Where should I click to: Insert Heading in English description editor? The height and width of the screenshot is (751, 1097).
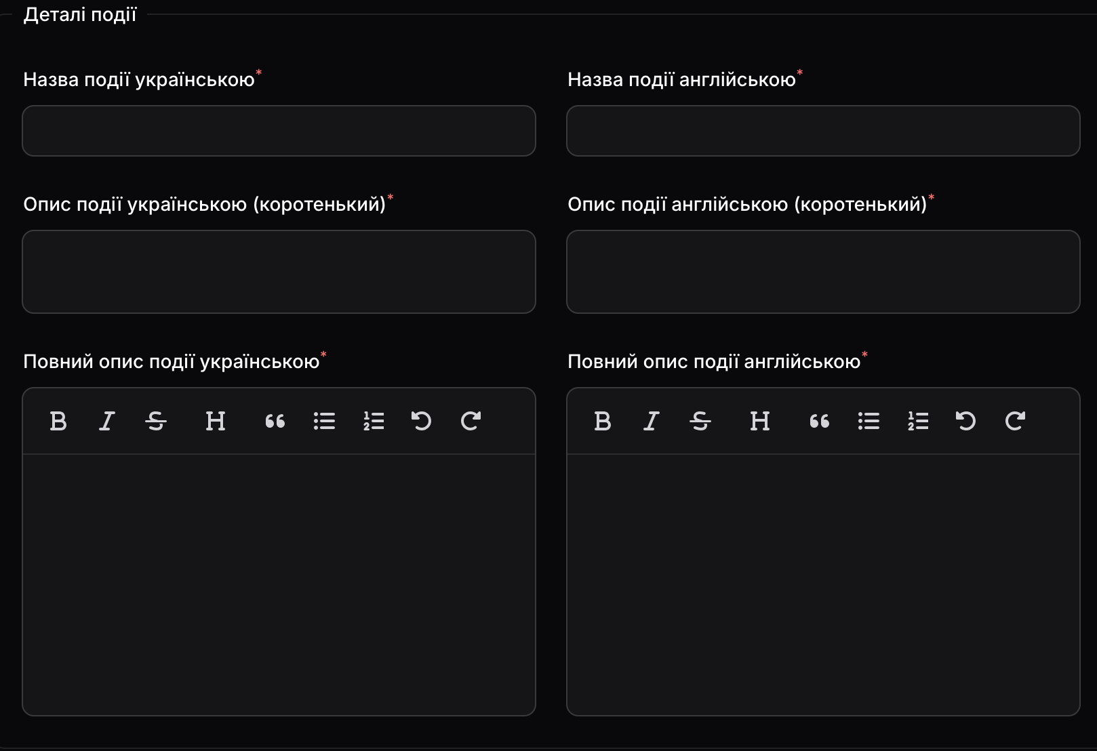[759, 421]
